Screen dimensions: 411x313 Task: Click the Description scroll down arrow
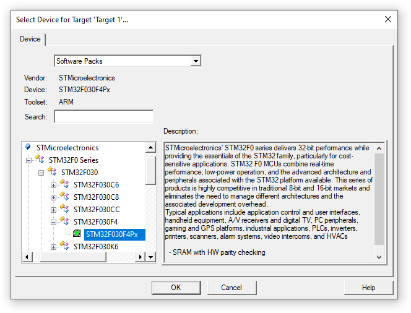(379, 257)
